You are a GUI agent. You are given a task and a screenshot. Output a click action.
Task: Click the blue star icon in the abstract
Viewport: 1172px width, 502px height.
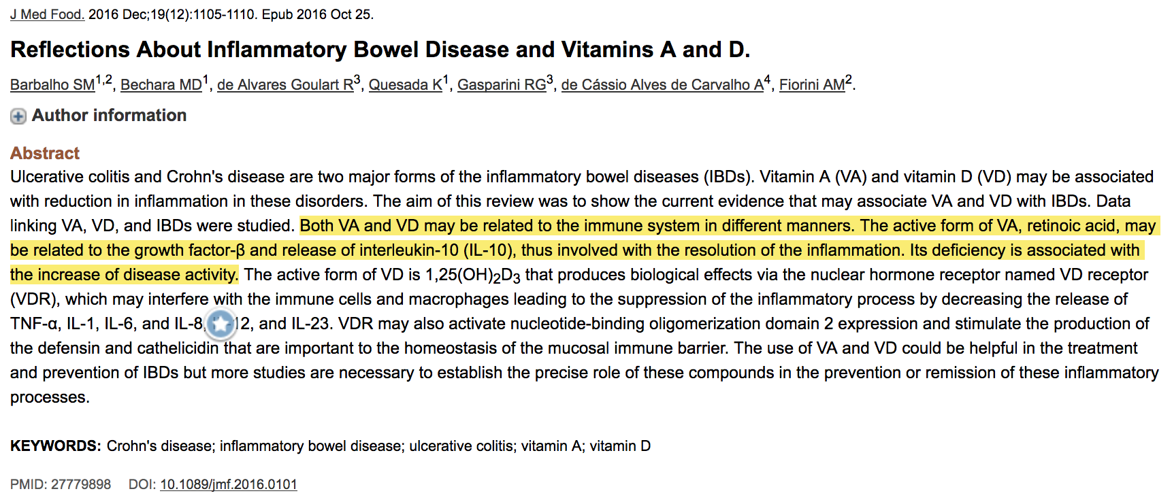221,324
